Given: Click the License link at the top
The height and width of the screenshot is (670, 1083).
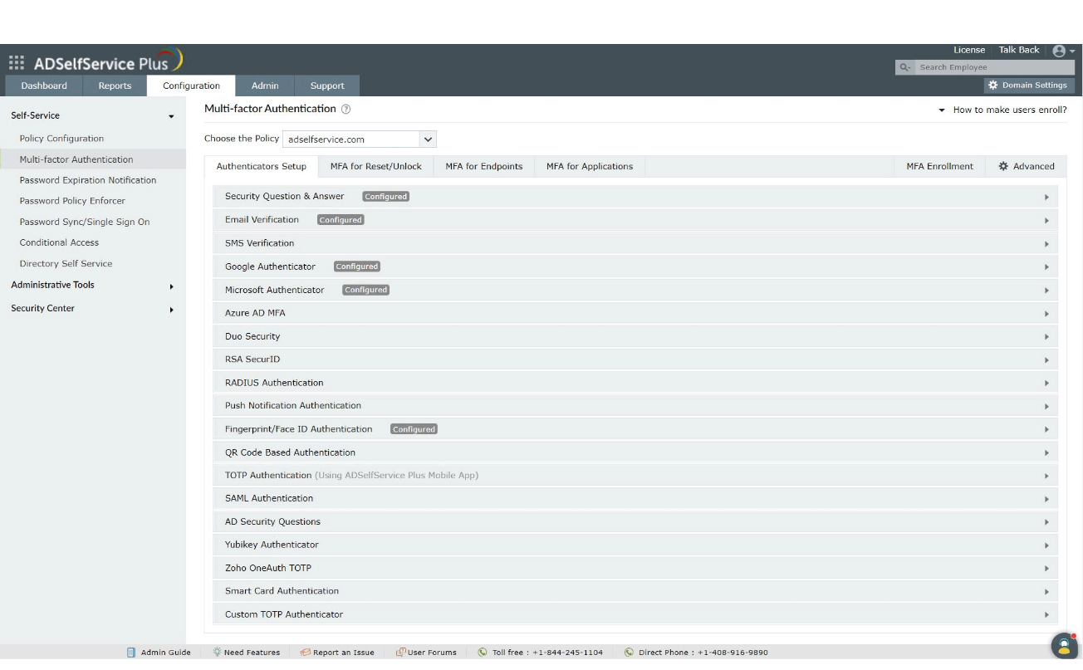Looking at the screenshot, I should (x=968, y=50).
